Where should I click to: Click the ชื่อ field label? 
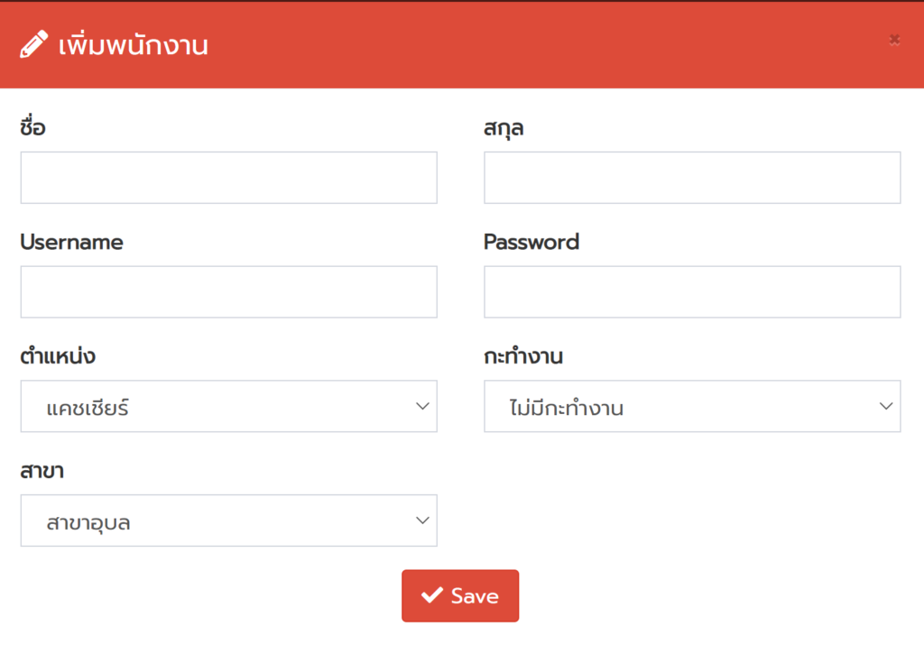pos(32,126)
